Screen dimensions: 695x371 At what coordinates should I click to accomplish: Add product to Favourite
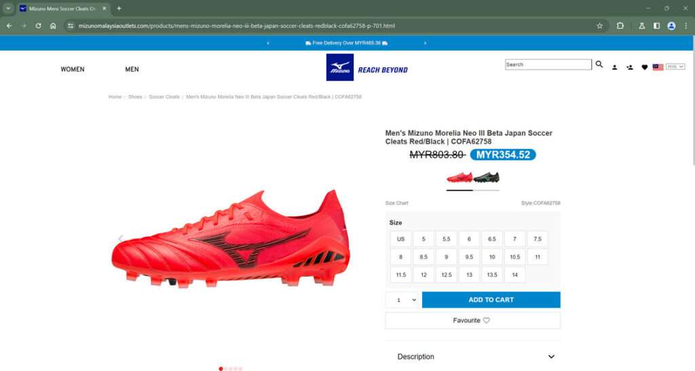(x=473, y=320)
